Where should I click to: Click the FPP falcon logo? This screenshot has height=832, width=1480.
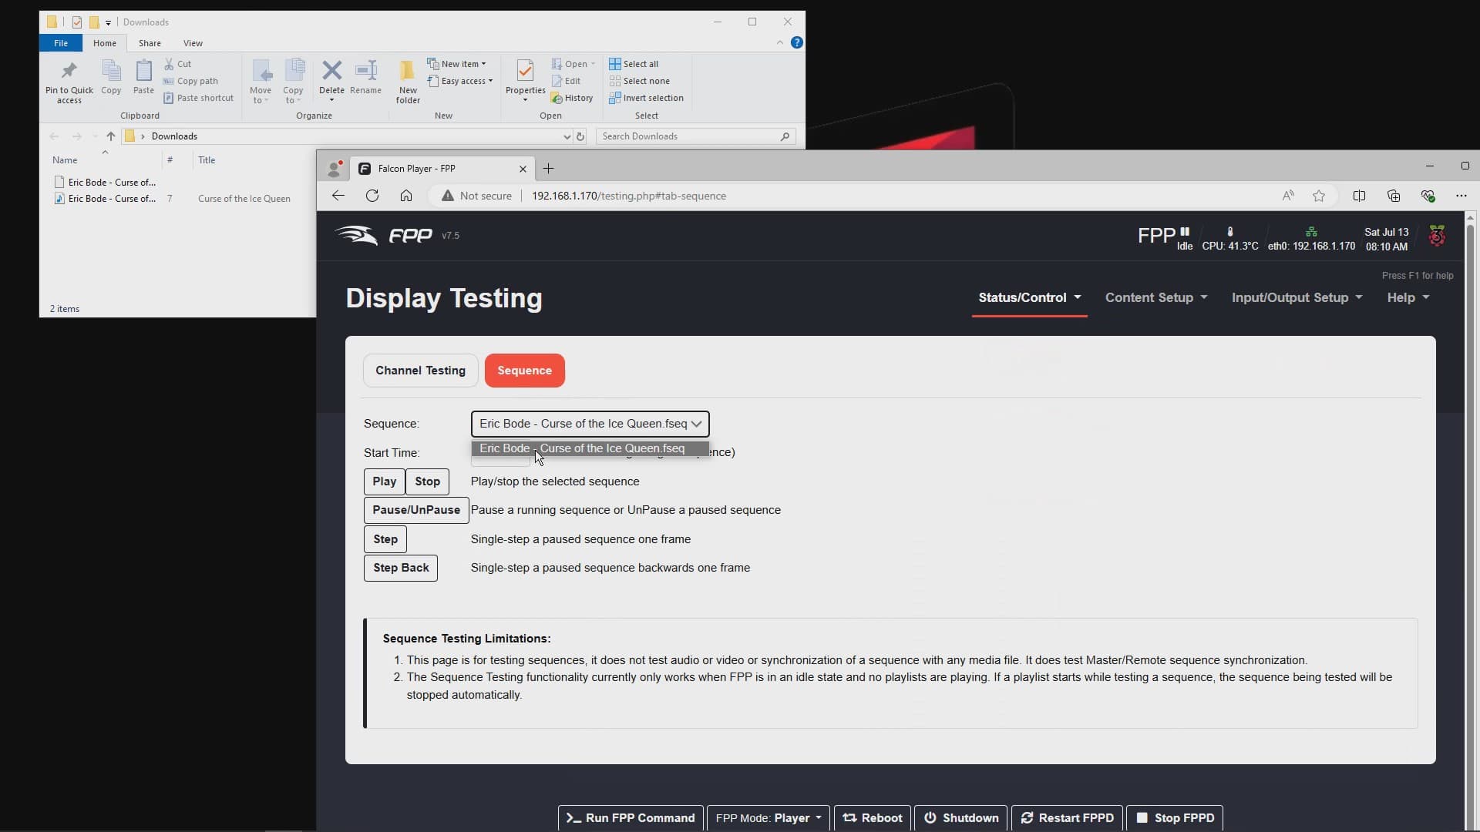tap(356, 235)
